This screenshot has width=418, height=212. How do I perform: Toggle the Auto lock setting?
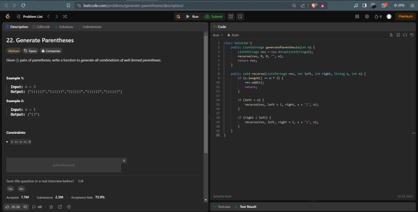pos(233,35)
